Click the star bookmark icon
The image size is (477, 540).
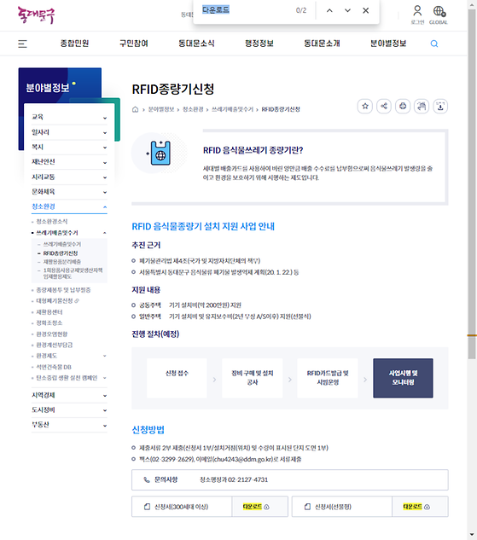[365, 106]
